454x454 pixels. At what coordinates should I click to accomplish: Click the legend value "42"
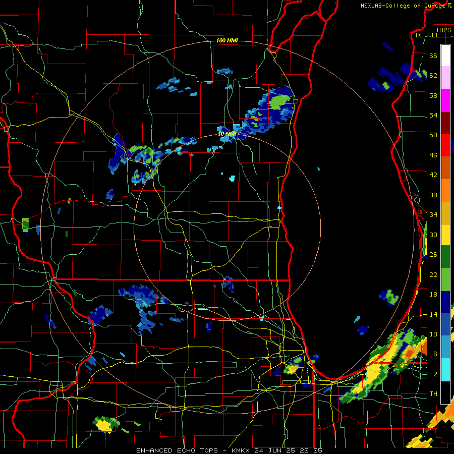pos(433,175)
